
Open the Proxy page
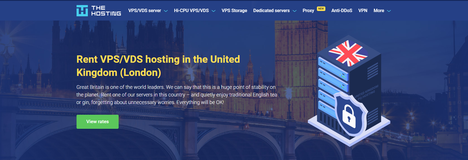pyautogui.click(x=308, y=11)
